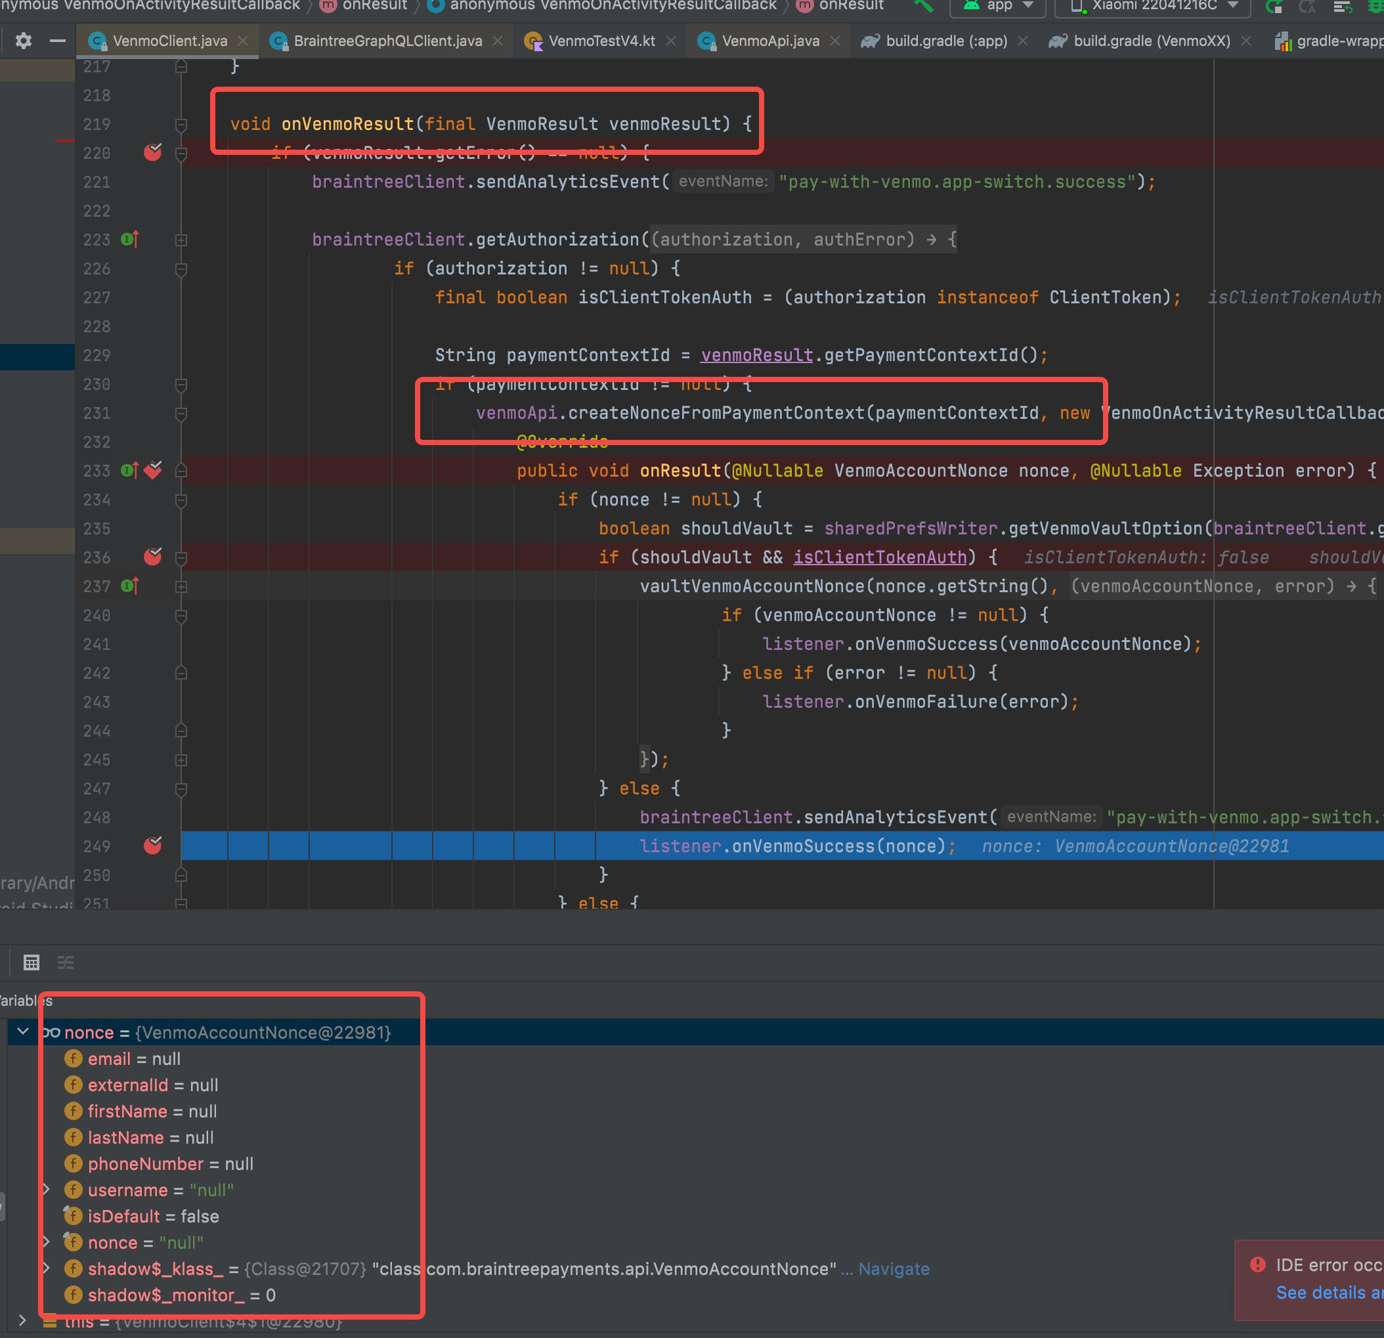
Task: Click the override marker on line 223
Action: point(130,240)
